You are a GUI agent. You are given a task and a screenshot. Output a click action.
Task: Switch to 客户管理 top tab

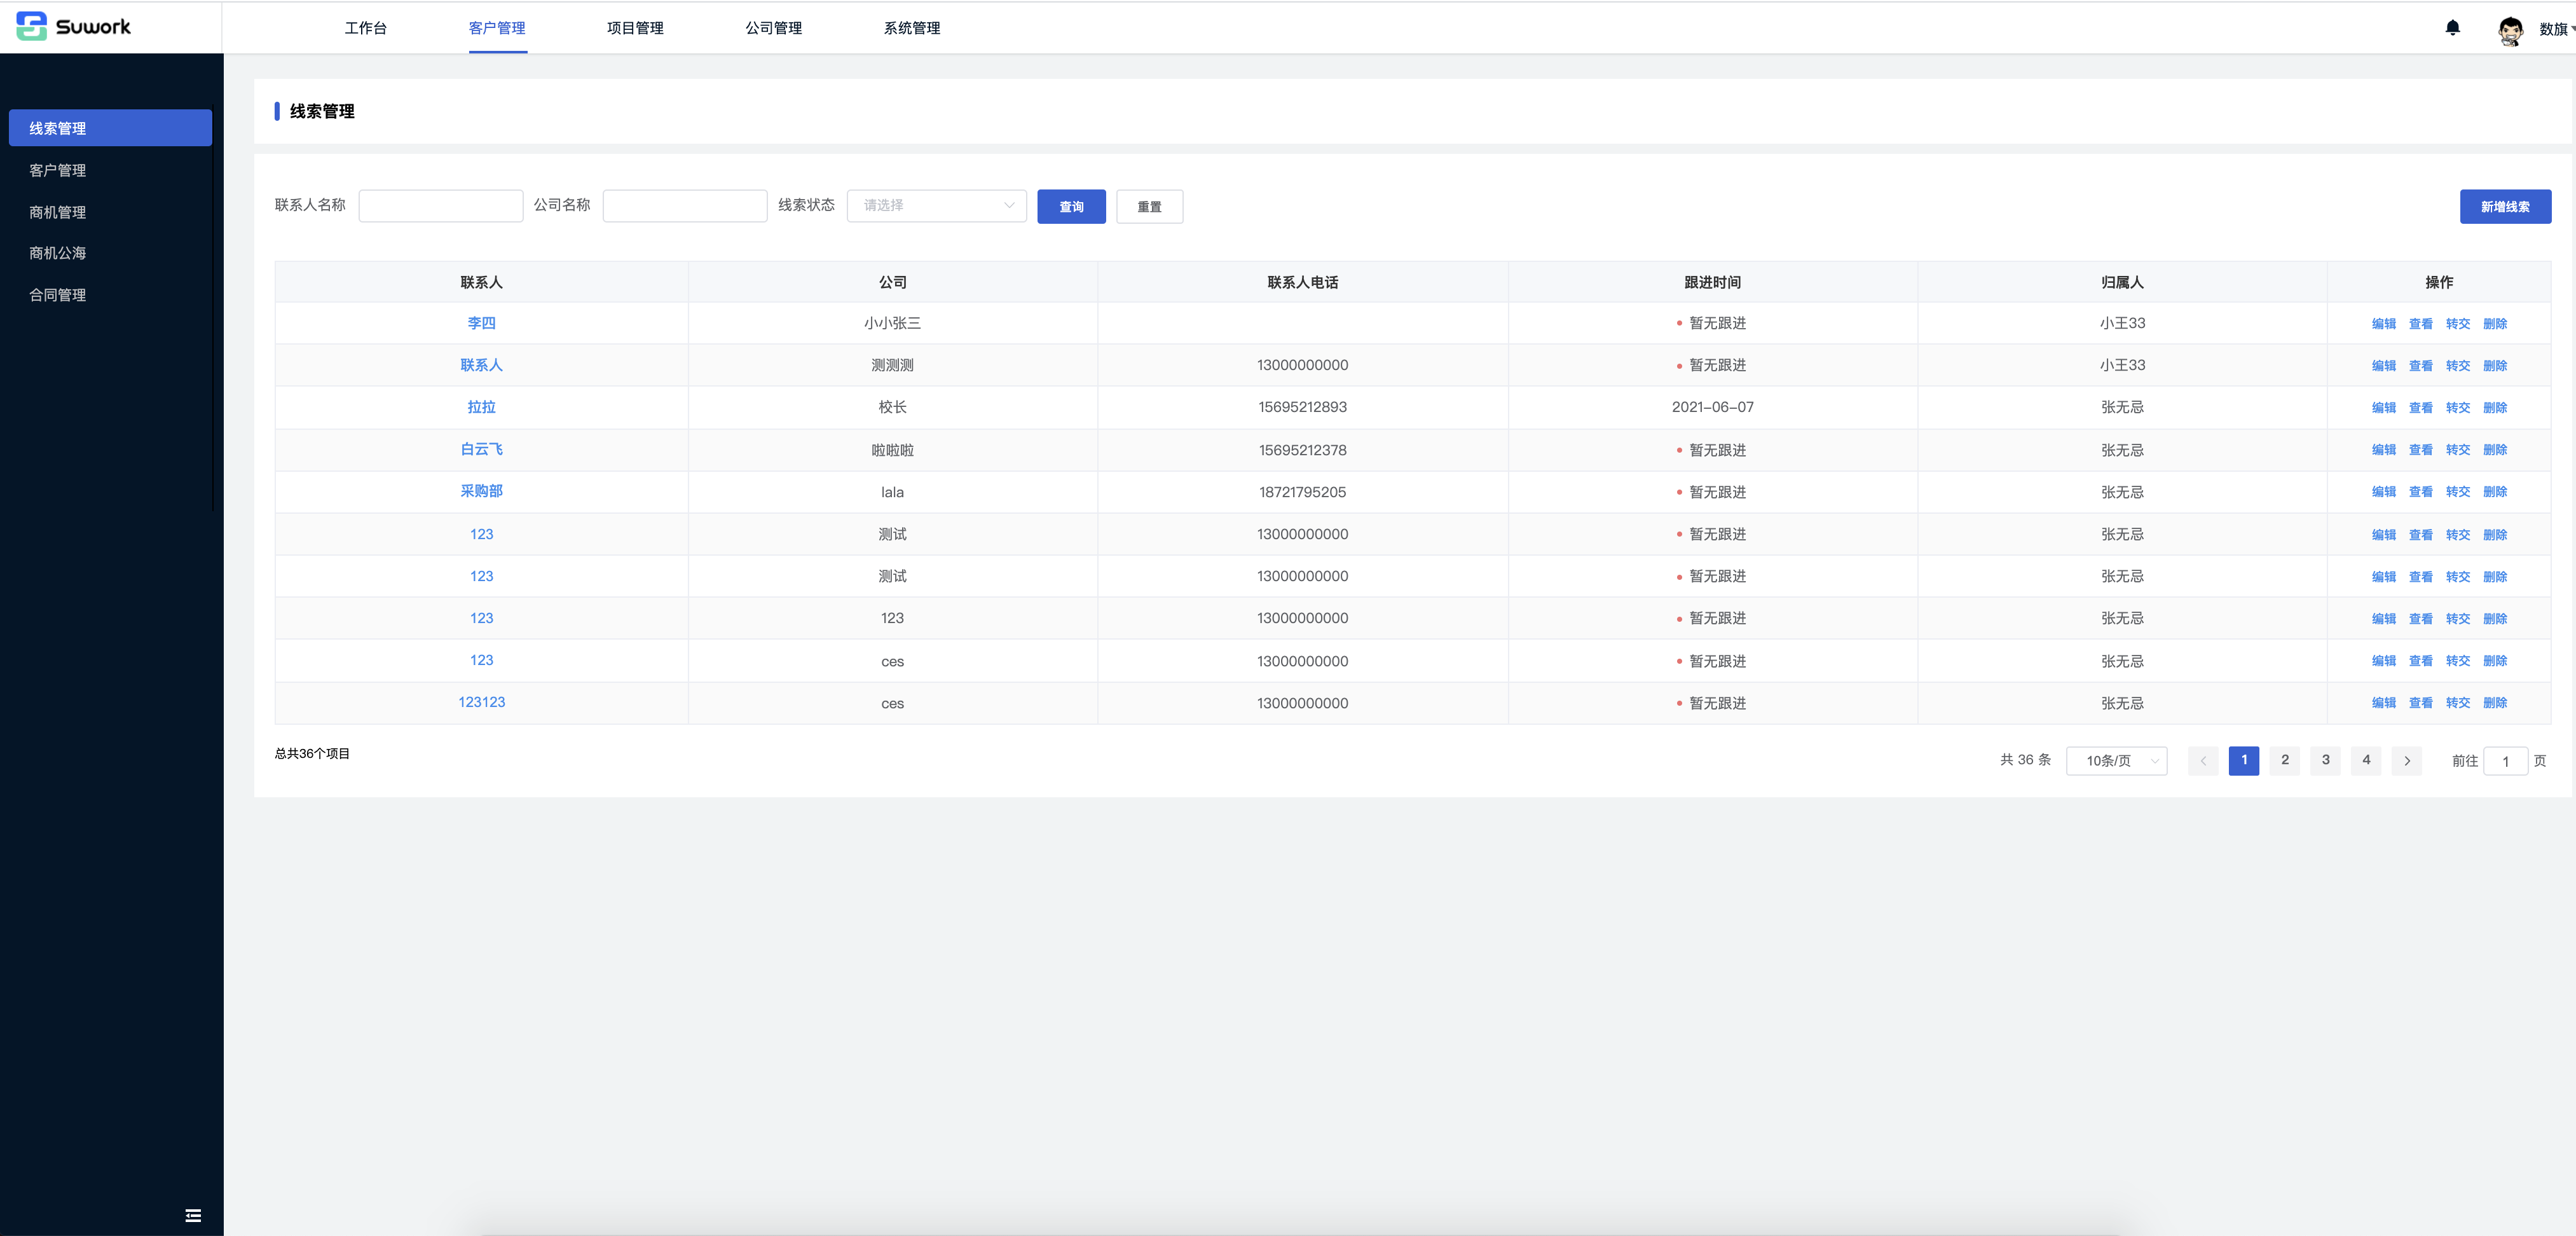click(497, 28)
